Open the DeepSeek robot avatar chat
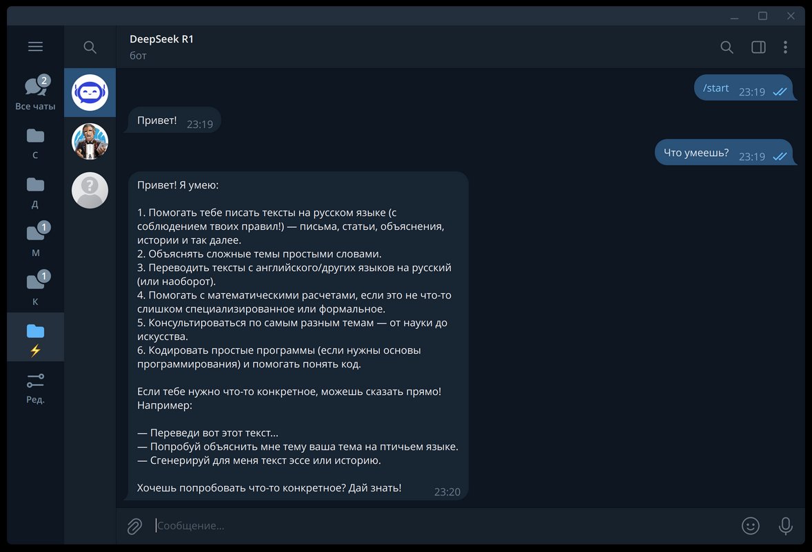 coord(90,92)
